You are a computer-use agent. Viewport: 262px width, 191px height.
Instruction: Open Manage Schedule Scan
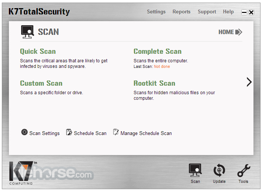pos(146,133)
